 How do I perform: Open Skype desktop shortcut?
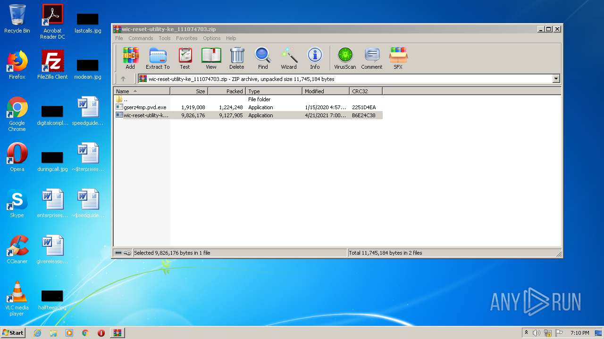[17, 203]
